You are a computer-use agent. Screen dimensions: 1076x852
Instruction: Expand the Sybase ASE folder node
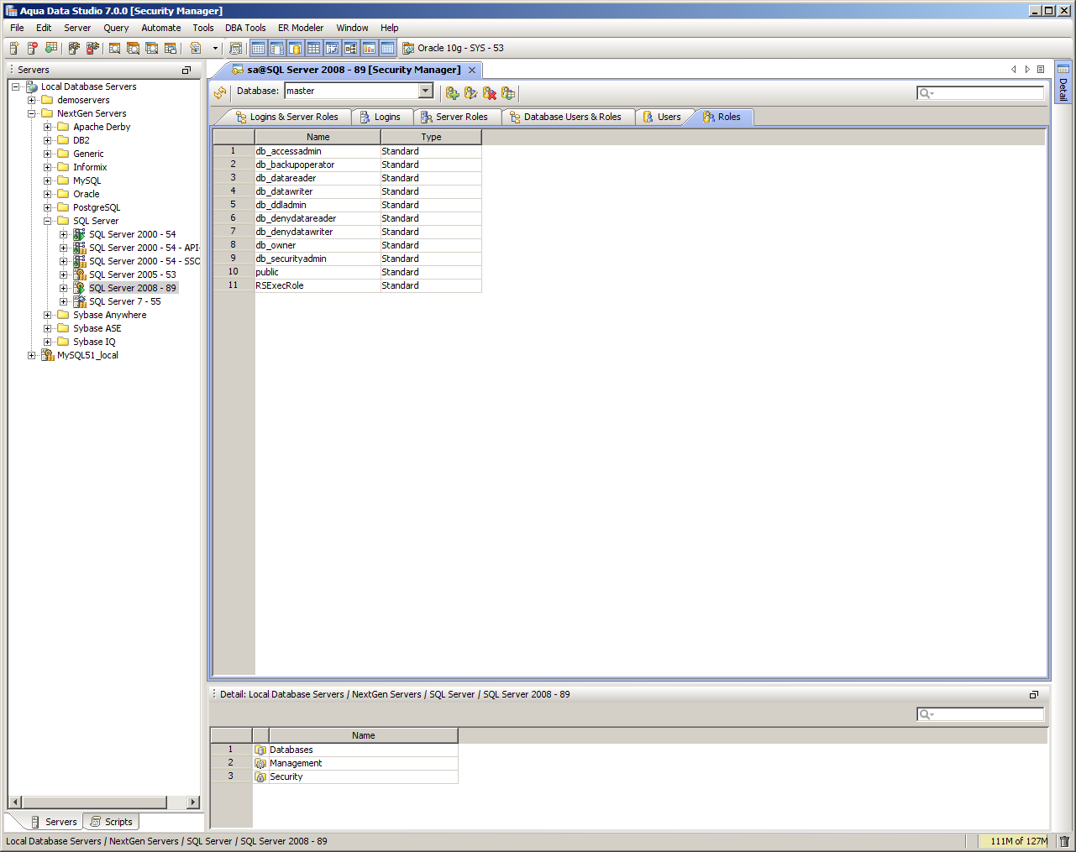click(x=48, y=328)
